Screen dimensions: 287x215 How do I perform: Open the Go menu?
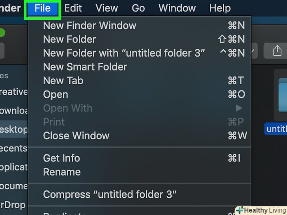(138, 8)
